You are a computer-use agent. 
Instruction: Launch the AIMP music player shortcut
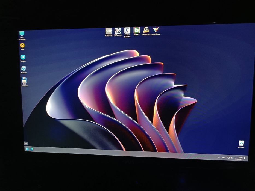22,47
